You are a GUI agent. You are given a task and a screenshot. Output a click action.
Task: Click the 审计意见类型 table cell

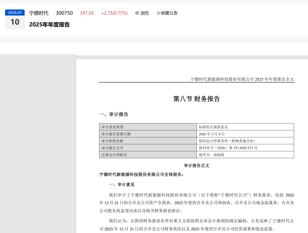148,127
